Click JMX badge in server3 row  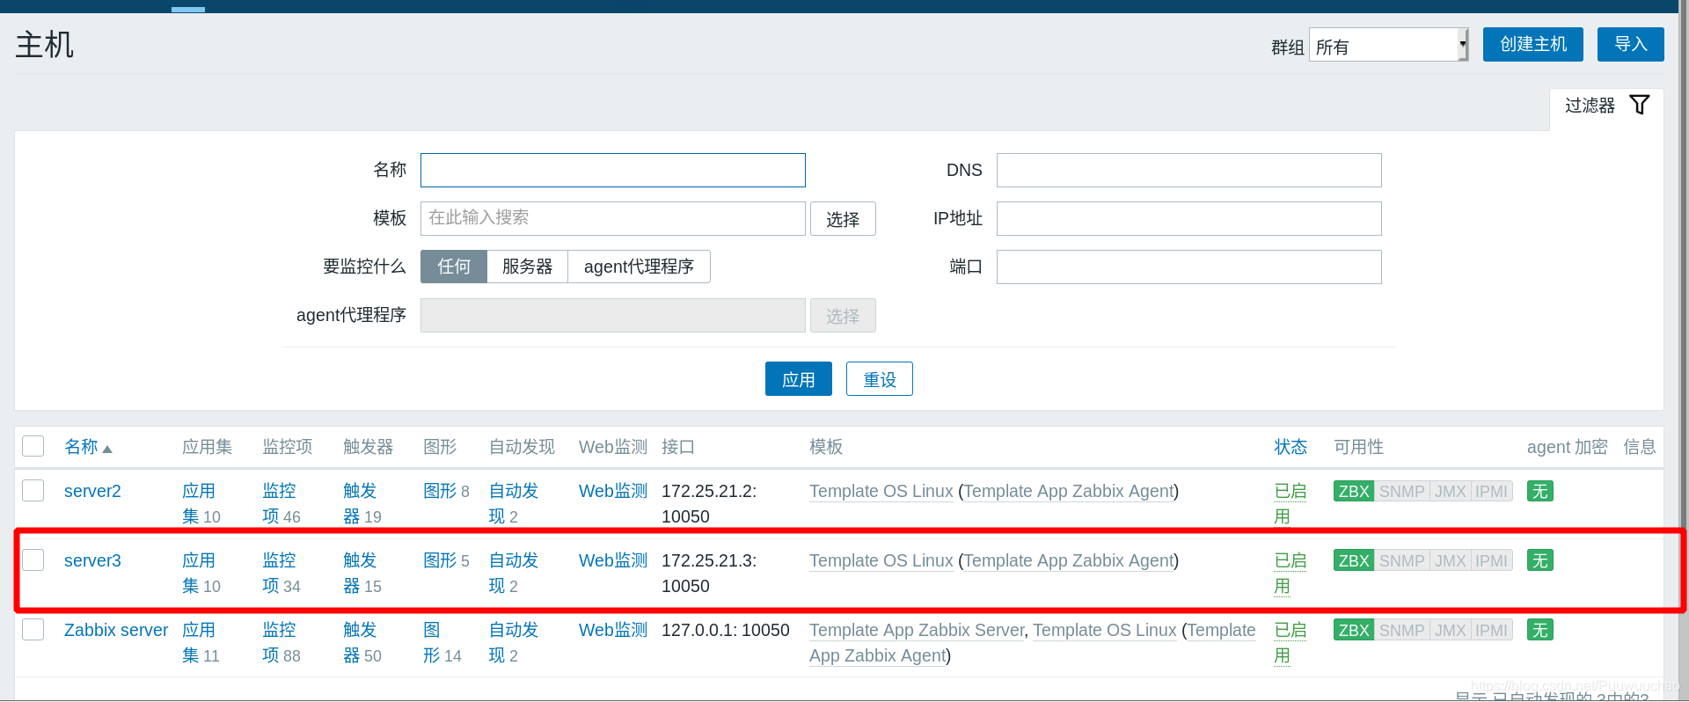click(x=1450, y=560)
